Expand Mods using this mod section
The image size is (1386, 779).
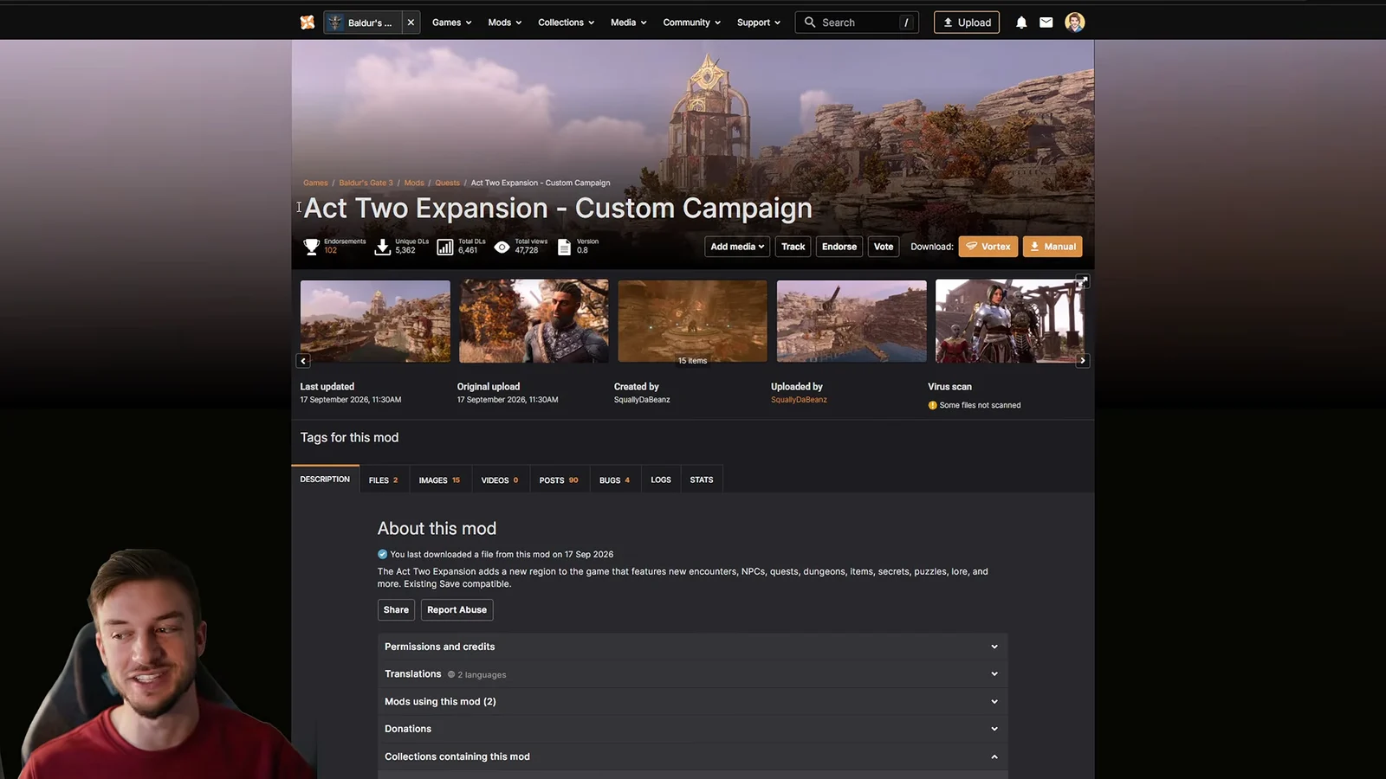[692, 702]
